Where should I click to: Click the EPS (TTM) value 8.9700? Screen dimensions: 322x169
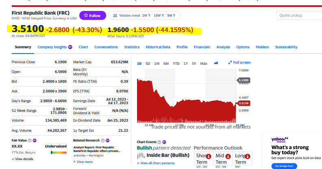point(122,91)
